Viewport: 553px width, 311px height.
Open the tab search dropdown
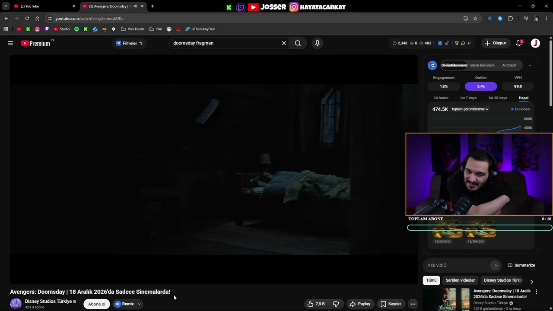(x=6, y=6)
